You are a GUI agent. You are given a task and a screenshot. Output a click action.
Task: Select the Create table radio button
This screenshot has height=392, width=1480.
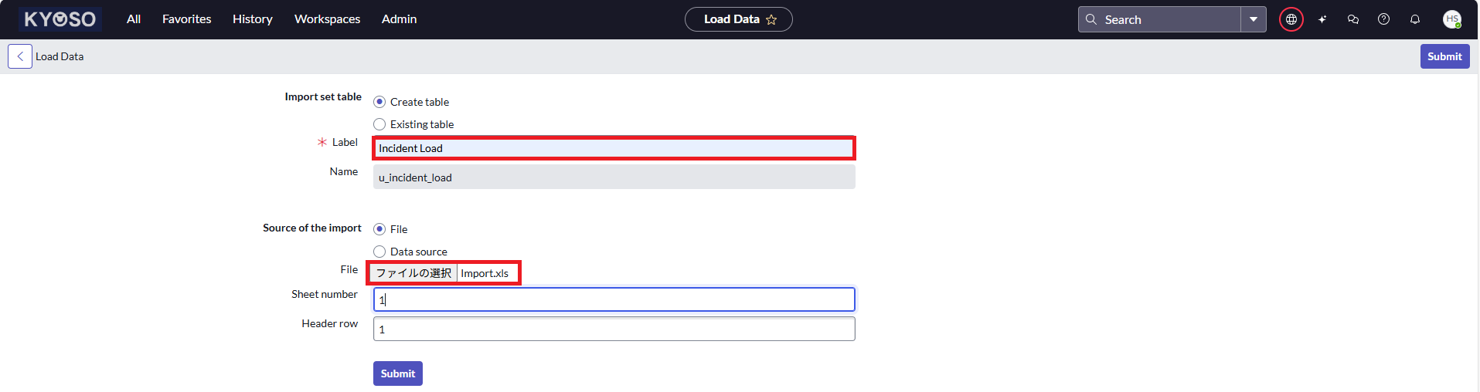coord(379,102)
